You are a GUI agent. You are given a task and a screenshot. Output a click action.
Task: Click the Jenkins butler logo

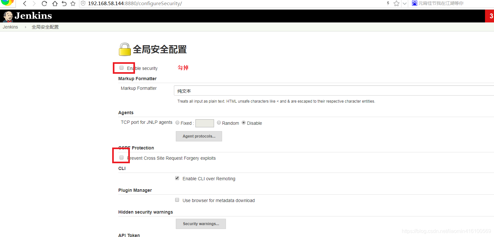pyautogui.click(x=8, y=16)
